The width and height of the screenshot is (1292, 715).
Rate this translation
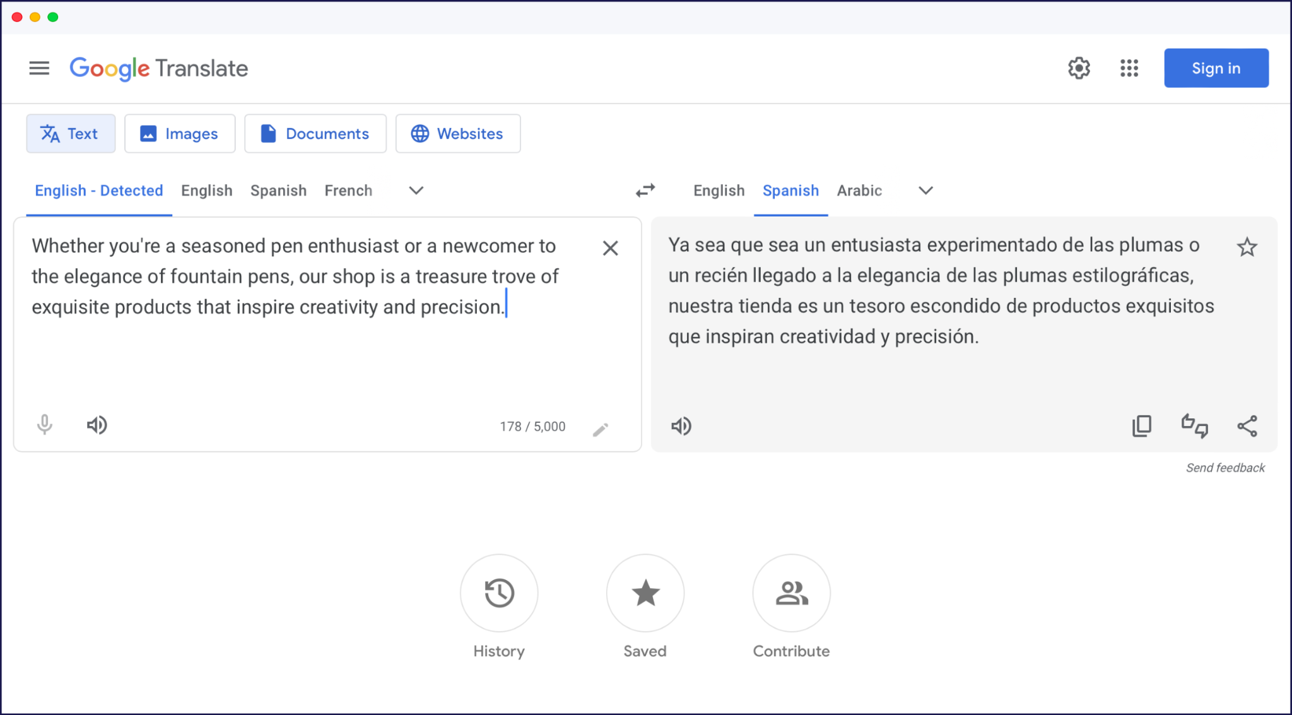(1194, 426)
